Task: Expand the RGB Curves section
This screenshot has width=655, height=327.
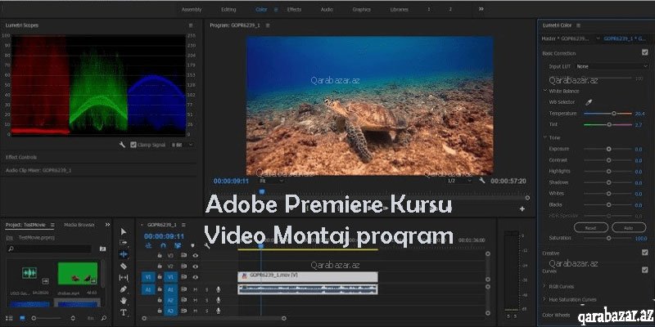Action: point(544,286)
